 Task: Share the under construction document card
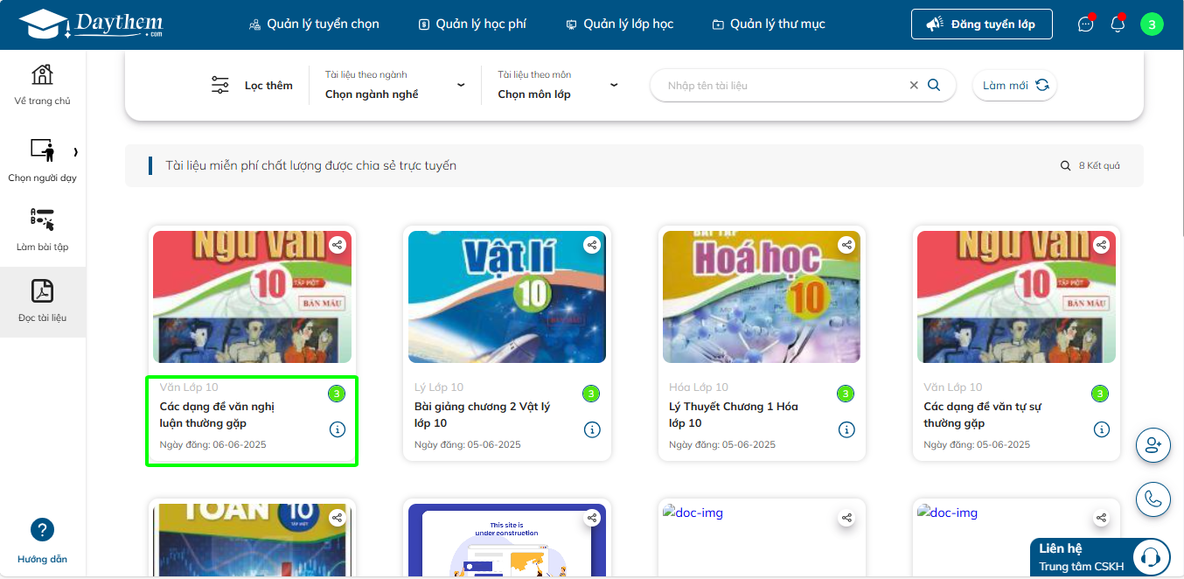(592, 518)
